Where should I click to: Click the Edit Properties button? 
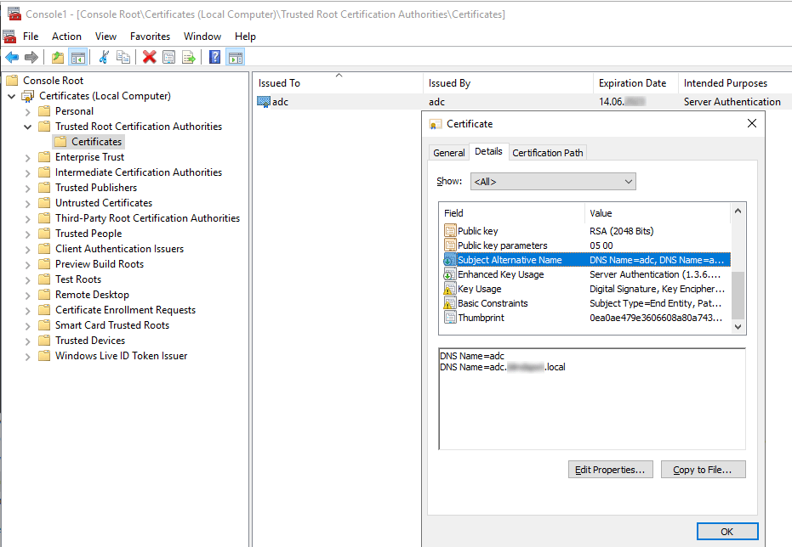[610, 470]
